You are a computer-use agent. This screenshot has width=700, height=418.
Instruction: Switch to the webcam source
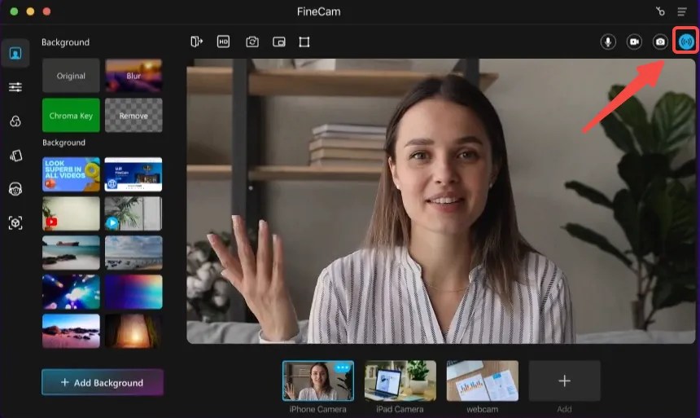(x=483, y=381)
